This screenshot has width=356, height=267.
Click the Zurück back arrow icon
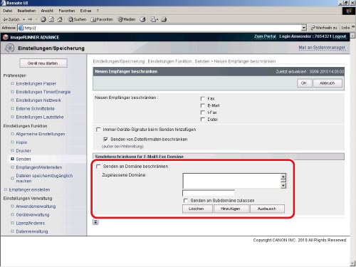tap(5, 19)
